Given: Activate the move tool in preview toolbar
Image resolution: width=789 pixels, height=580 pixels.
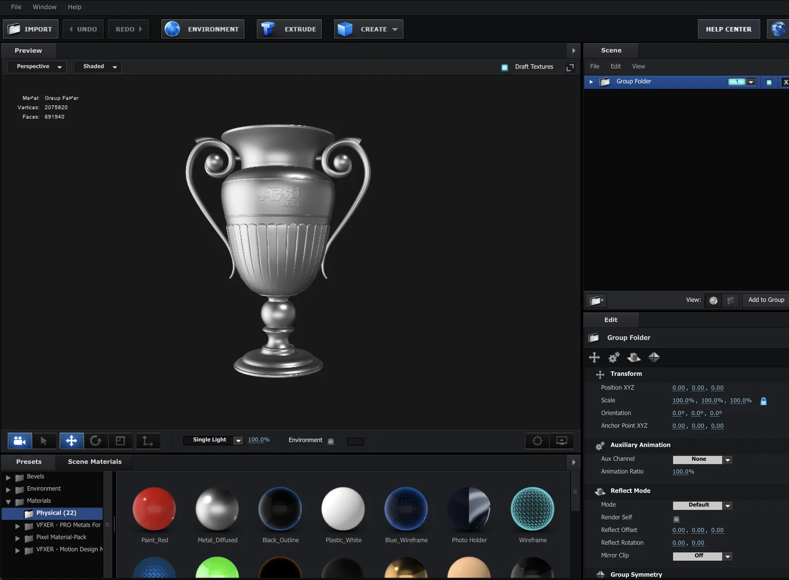Looking at the screenshot, I should (72, 440).
